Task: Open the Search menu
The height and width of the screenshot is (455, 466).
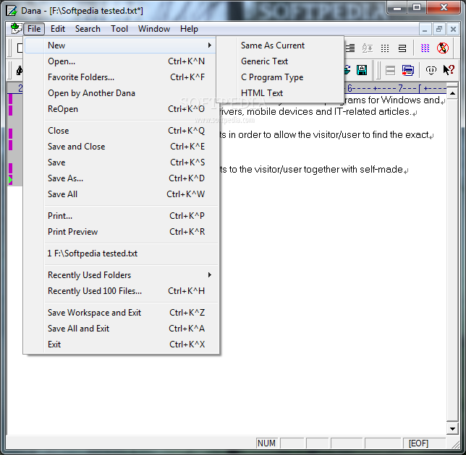Action: [x=88, y=29]
